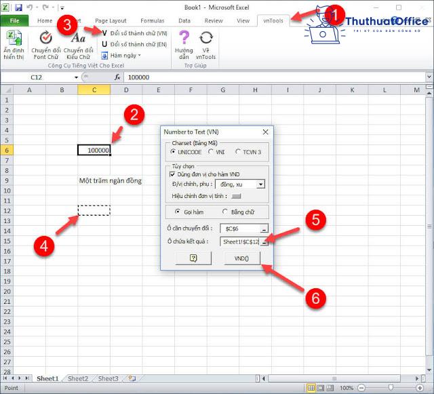This screenshot has height=394, width=434.
Task: Open the đồng, xu unit dropdown
Action: click(260, 184)
